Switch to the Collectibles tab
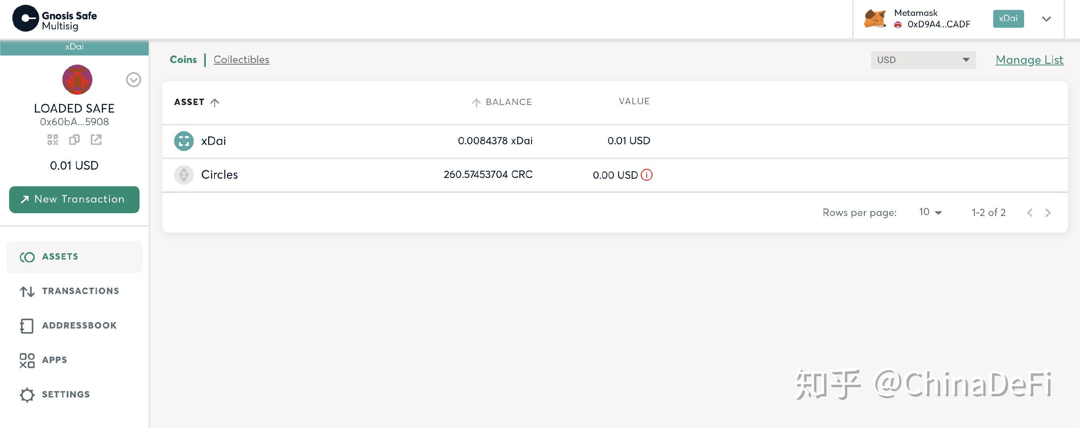Viewport: 1080px width, 428px height. click(x=241, y=59)
